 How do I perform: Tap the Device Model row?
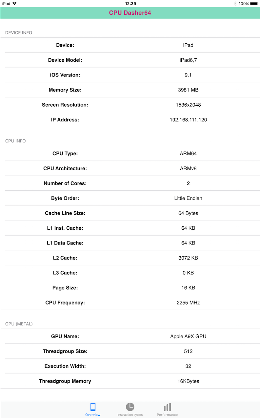click(x=130, y=60)
